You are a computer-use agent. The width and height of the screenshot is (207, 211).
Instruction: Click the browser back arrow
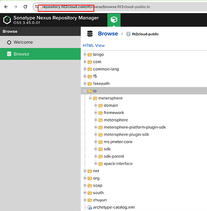click(x=6, y=7)
